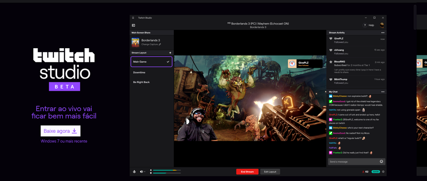Click heart icon beside BibleThump follow
This screenshot has width=427, height=181.
pos(331,79)
